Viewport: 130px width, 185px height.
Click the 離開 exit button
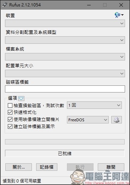111,167
